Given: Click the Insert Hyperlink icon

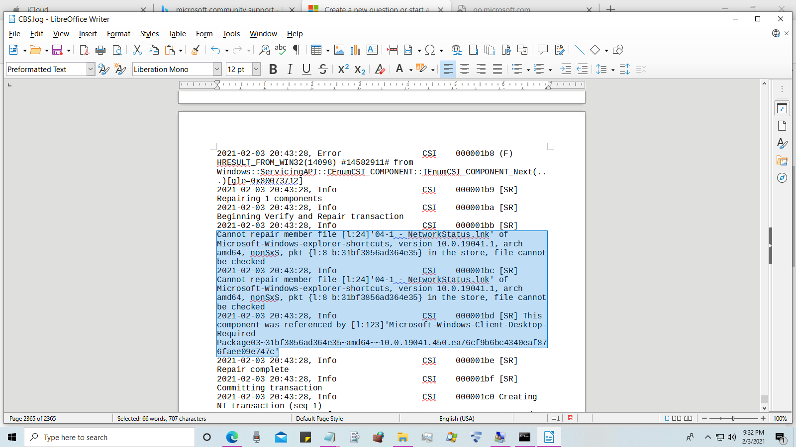Looking at the screenshot, I should [457, 50].
